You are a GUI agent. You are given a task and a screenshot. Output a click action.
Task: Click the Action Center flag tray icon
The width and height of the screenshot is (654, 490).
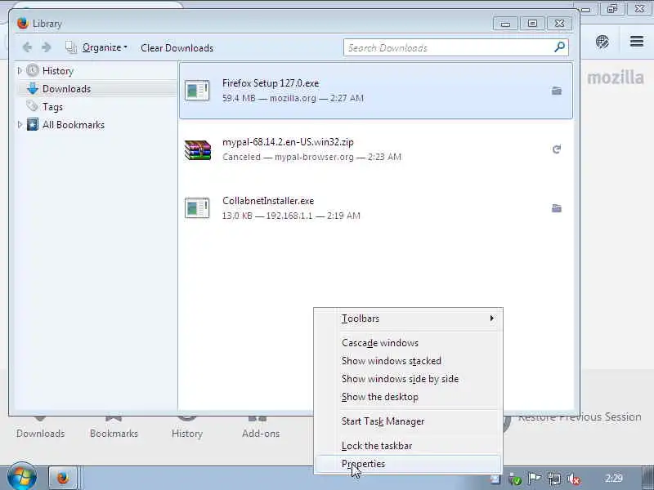point(535,479)
